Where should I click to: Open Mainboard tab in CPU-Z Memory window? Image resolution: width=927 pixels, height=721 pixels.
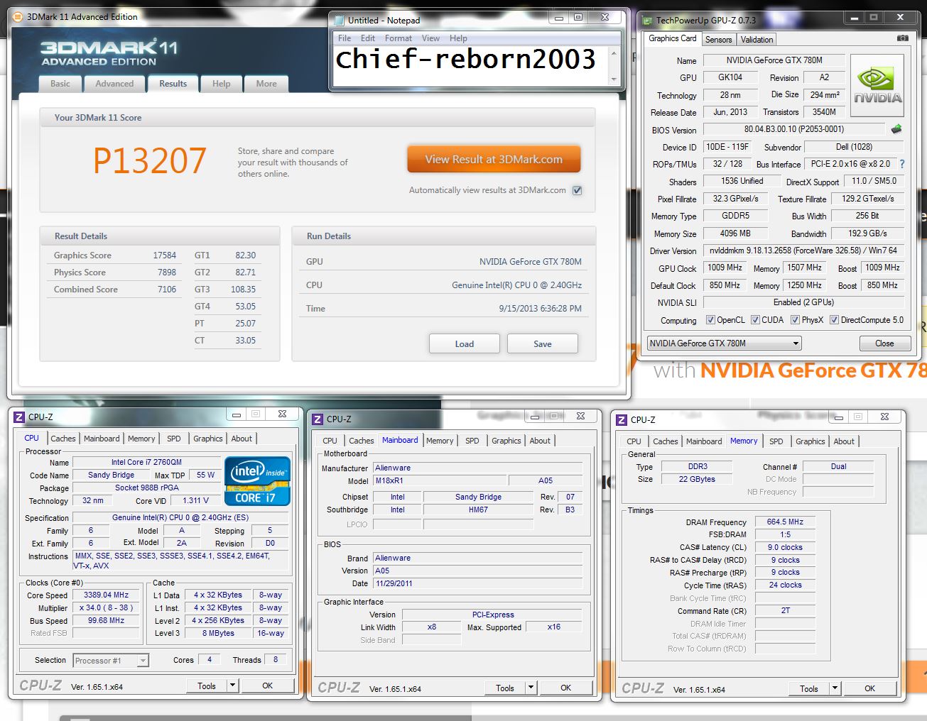(704, 441)
